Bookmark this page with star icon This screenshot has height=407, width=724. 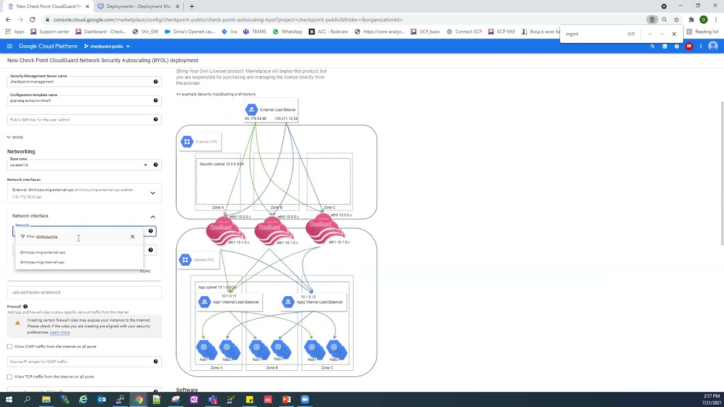(676, 20)
